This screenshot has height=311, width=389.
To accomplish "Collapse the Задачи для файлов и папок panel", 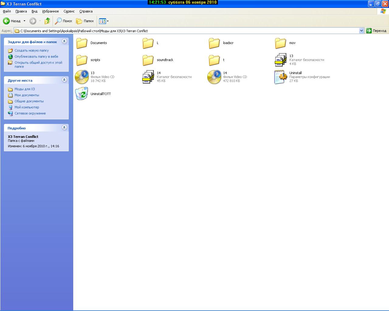I will [64, 41].
